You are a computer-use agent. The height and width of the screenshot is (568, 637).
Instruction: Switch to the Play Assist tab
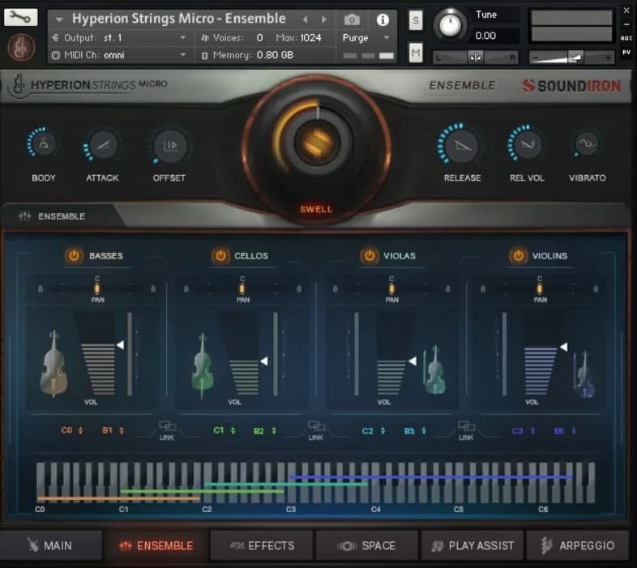click(x=472, y=545)
